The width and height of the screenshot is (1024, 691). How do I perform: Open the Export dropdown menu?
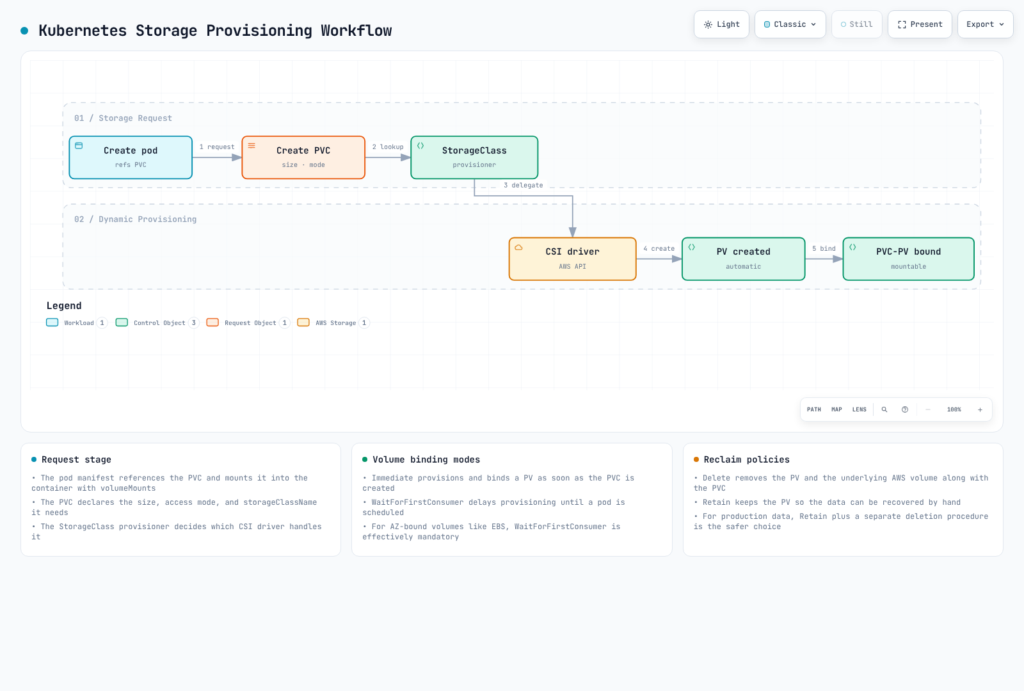(986, 24)
